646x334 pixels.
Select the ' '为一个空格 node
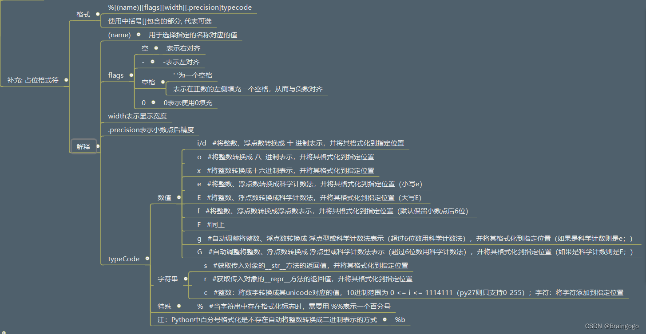coord(193,75)
